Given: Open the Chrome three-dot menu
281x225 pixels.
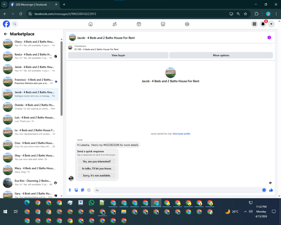Looking at the screenshot, I should [x=276, y=14].
